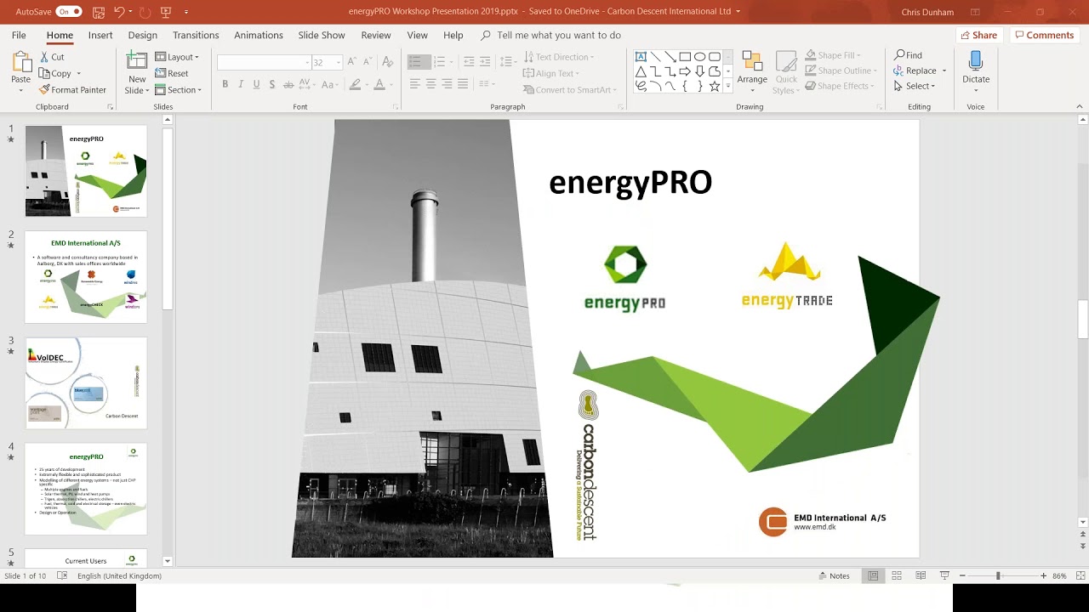Switch to the Insert tab

tap(100, 35)
